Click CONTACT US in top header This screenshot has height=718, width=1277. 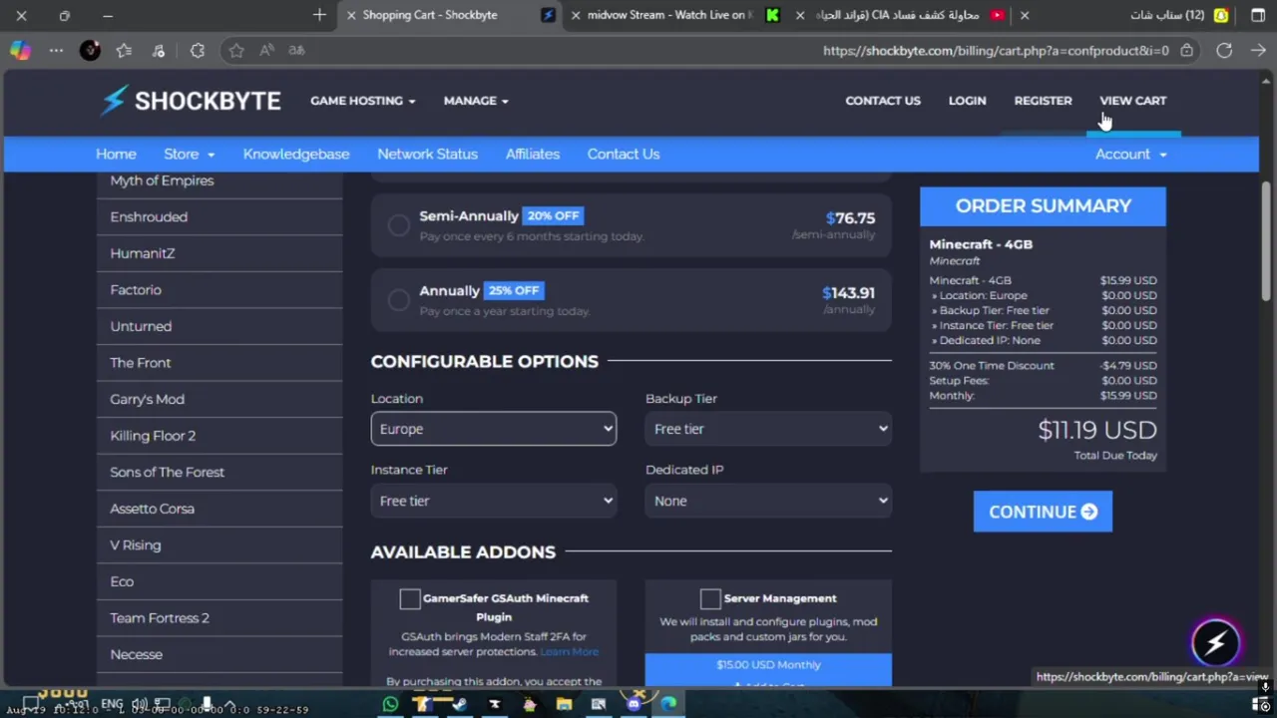click(x=883, y=101)
